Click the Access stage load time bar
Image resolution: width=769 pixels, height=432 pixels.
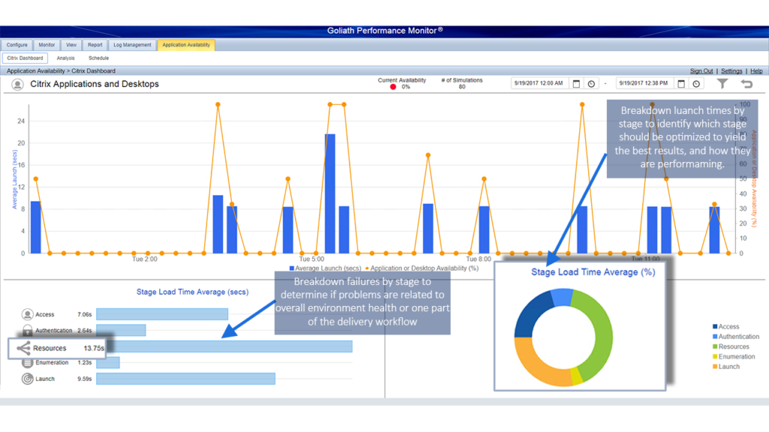click(162, 314)
